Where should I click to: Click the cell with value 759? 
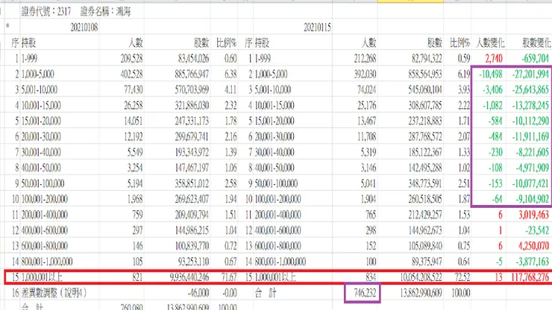[x=137, y=215]
